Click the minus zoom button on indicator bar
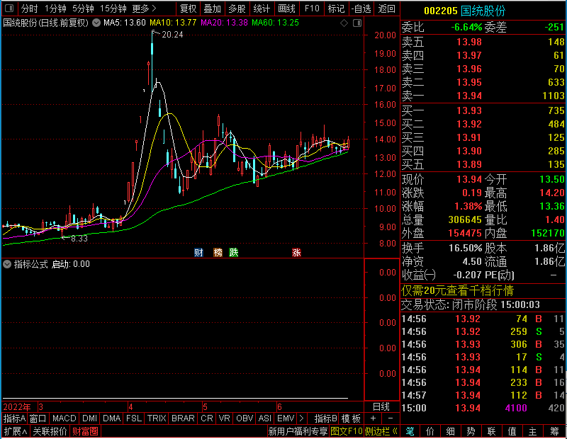 [x=391, y=418]
